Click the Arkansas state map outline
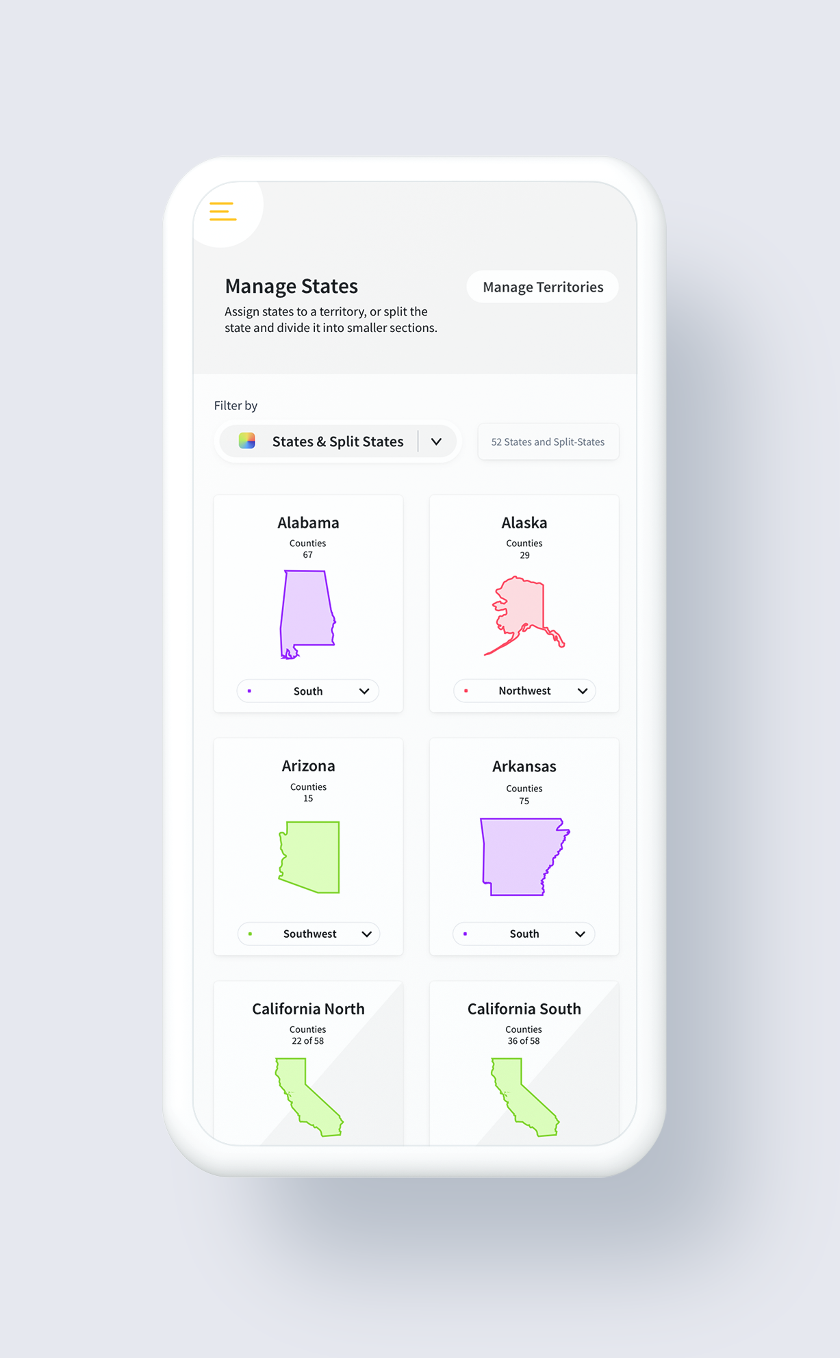Image resolution: width=840 pixels, height=1358 pixels. (524, 856)
